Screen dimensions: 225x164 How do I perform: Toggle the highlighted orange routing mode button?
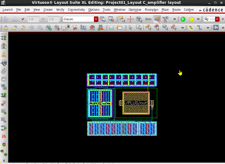click(157, 19)
